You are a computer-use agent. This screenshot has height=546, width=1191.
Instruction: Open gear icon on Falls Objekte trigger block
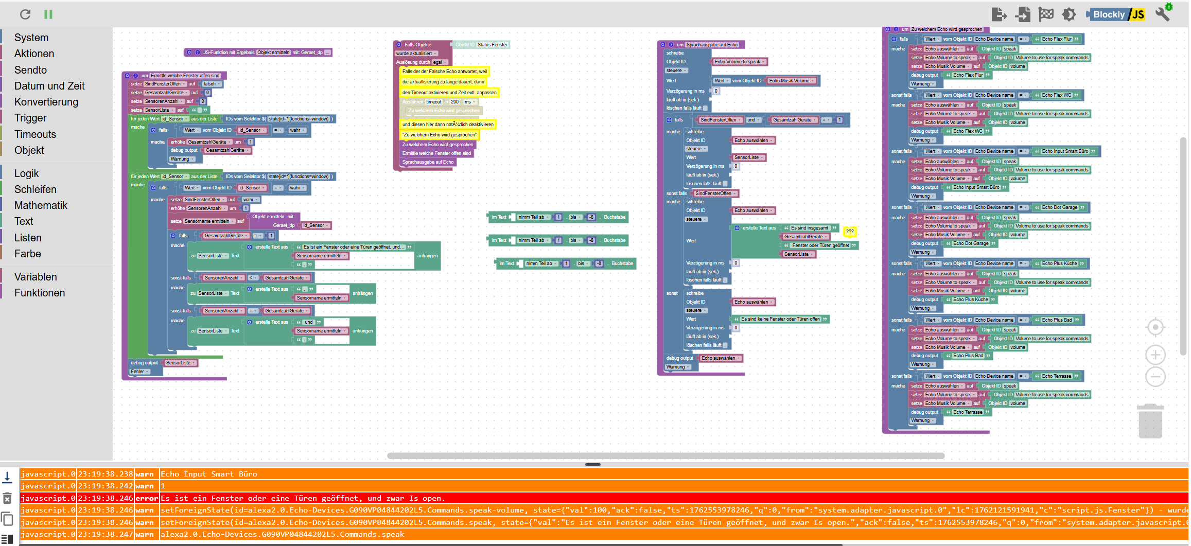pos(399,45)
